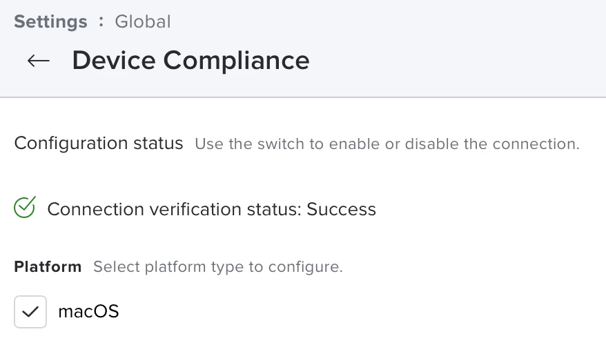Screen dimensions: 606x345
Task: Navigate to the Global breadcrumb
Action: pyautogui.click(x=143, y=21)
